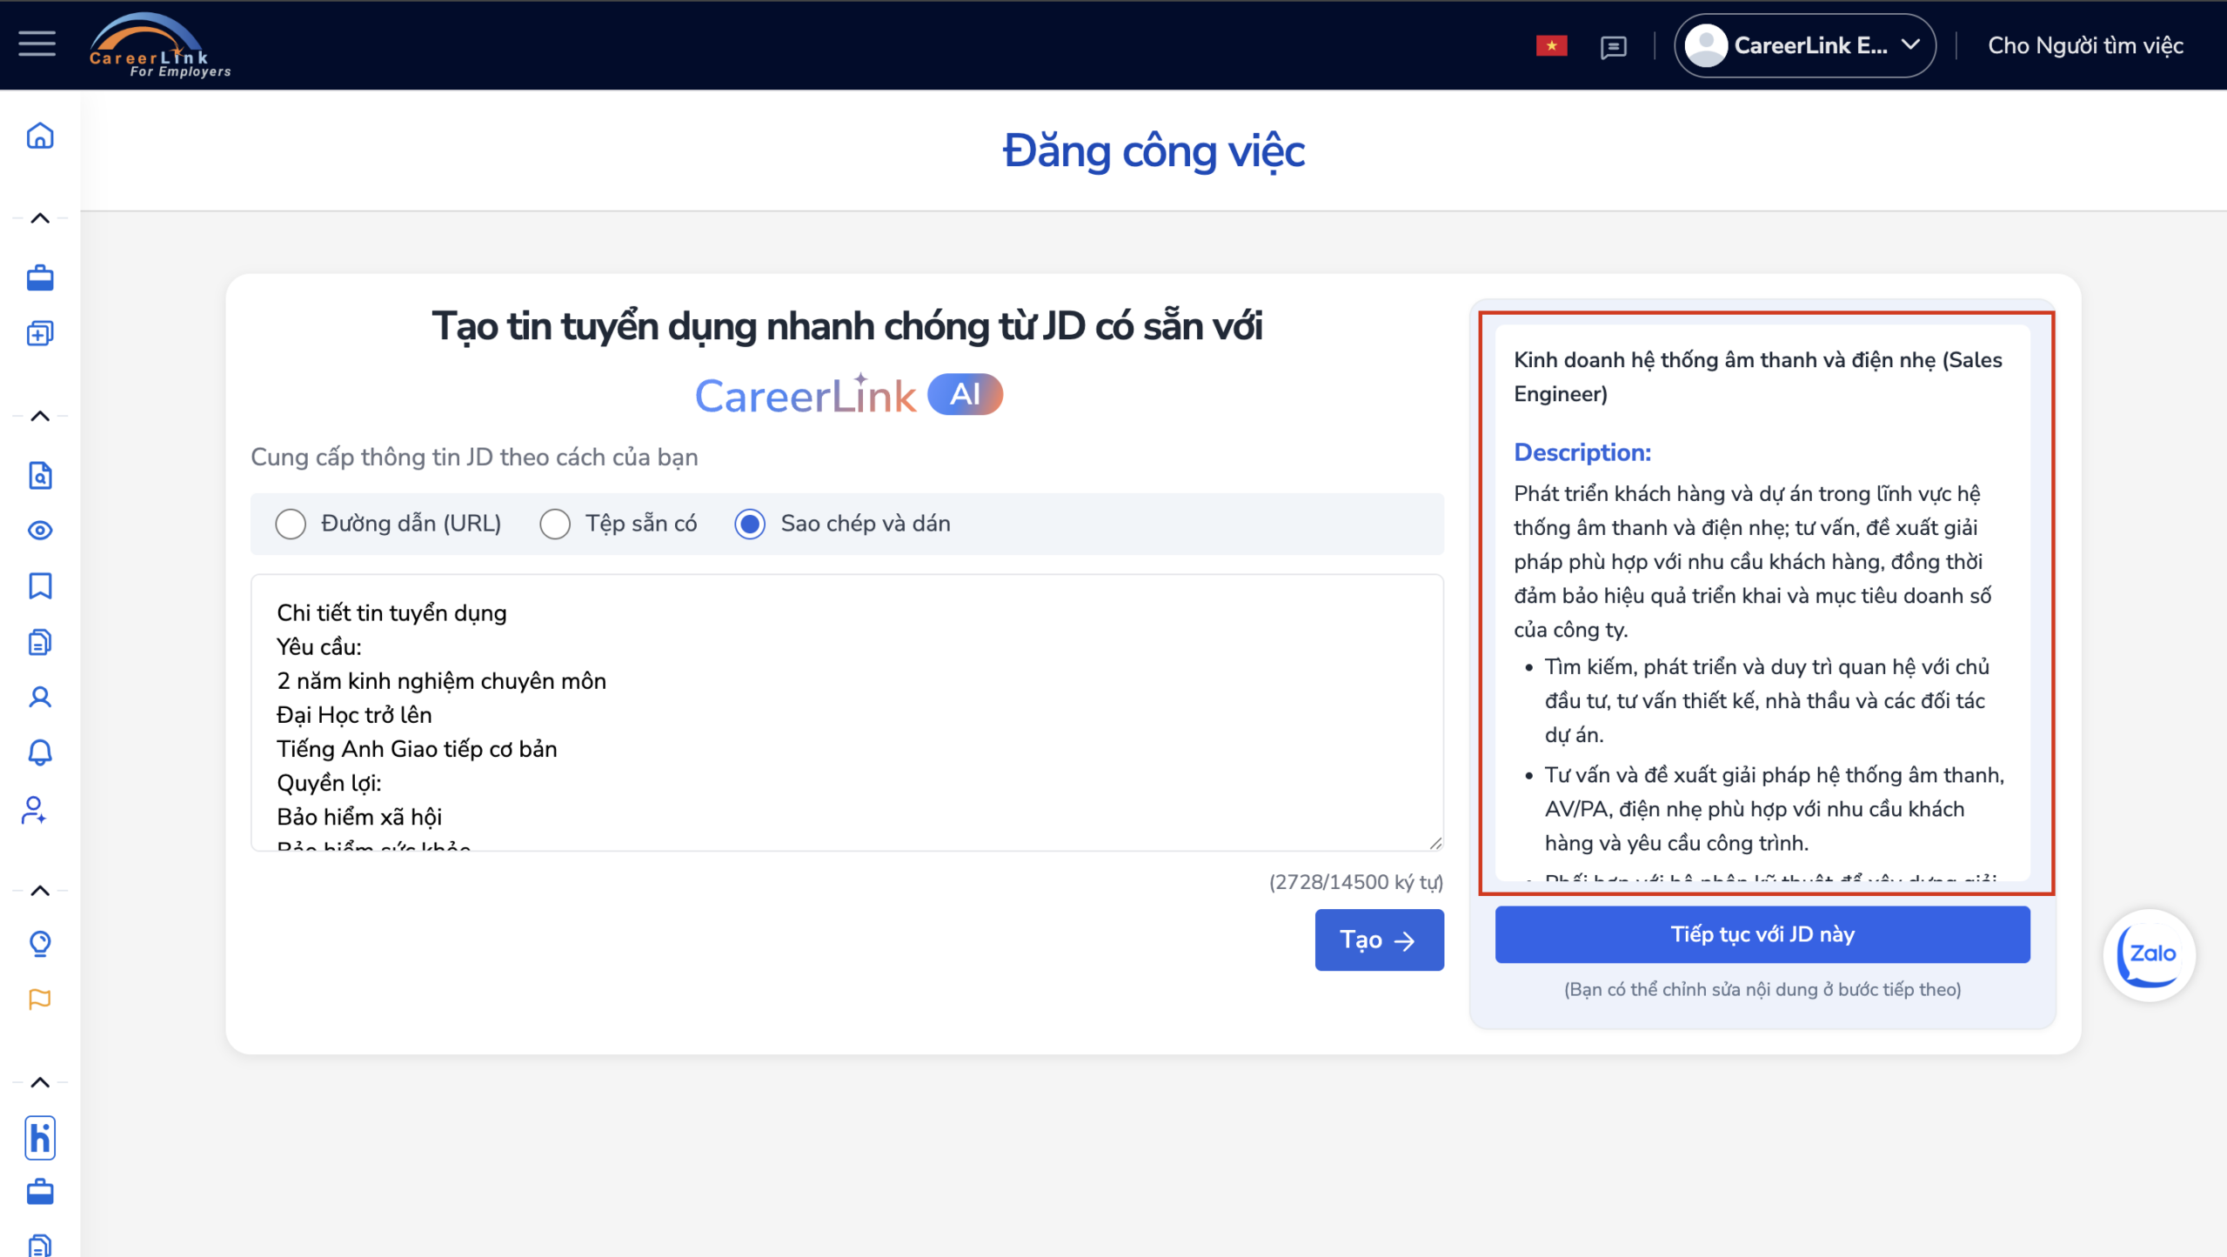The image size is (2227, 1257).
Task: Click the CareerLink AI badge logo
Action: click(x=848, y=395)
